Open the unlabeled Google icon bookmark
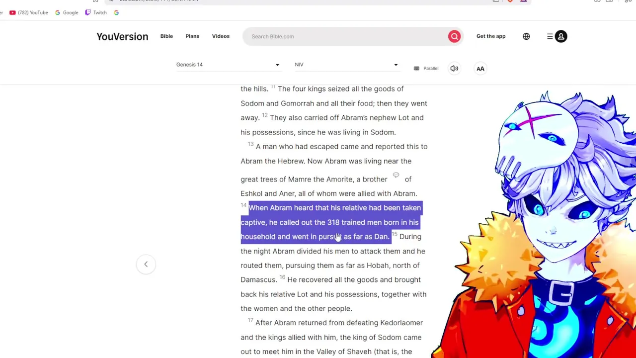Image resolution: width=636 pixels, height=358 pixels. 116,12
